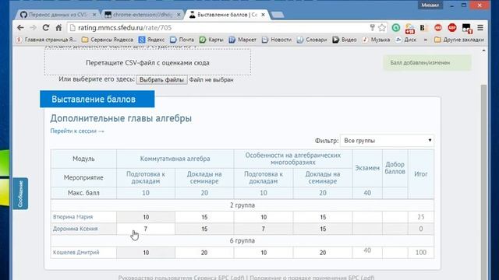The image size is (499, 280).
Task: Open student Доронина Ксения link
Action: (x=75, y=229)
